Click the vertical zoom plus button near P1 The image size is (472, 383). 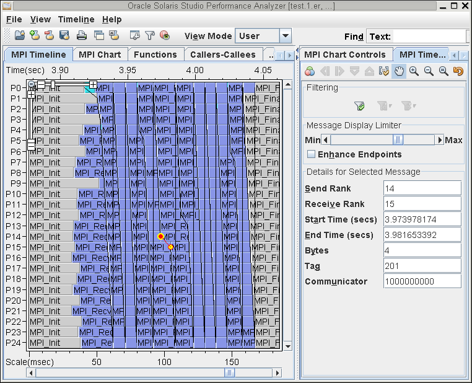32,95
